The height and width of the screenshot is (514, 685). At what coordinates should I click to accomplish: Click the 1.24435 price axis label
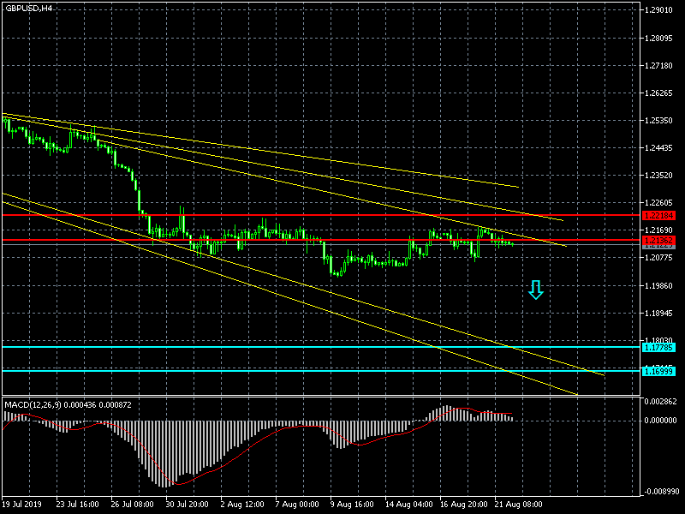tap(658, 148)
